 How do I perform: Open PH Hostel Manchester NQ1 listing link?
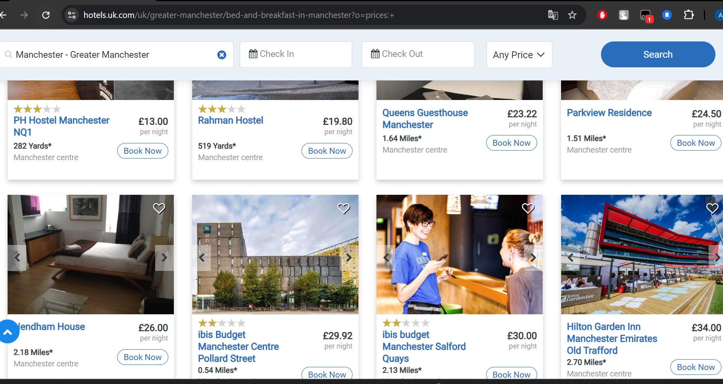[x=61, y=126]
